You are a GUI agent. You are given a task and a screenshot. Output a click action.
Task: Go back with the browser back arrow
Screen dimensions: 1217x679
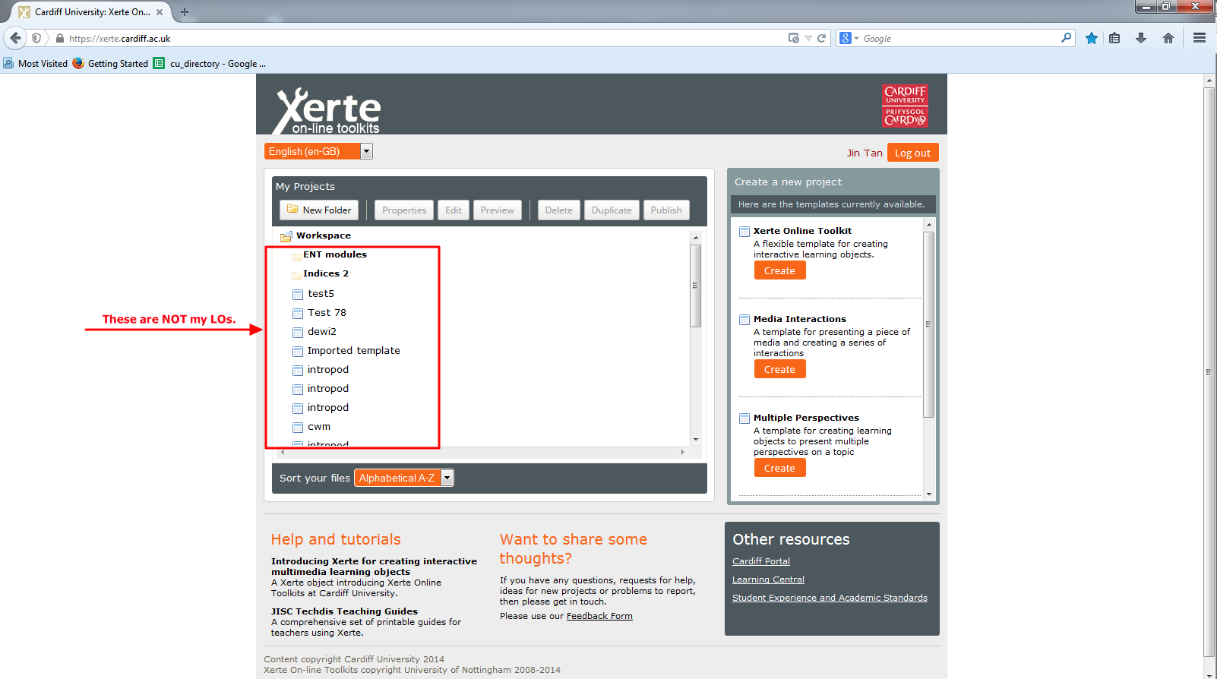point(15,38)
